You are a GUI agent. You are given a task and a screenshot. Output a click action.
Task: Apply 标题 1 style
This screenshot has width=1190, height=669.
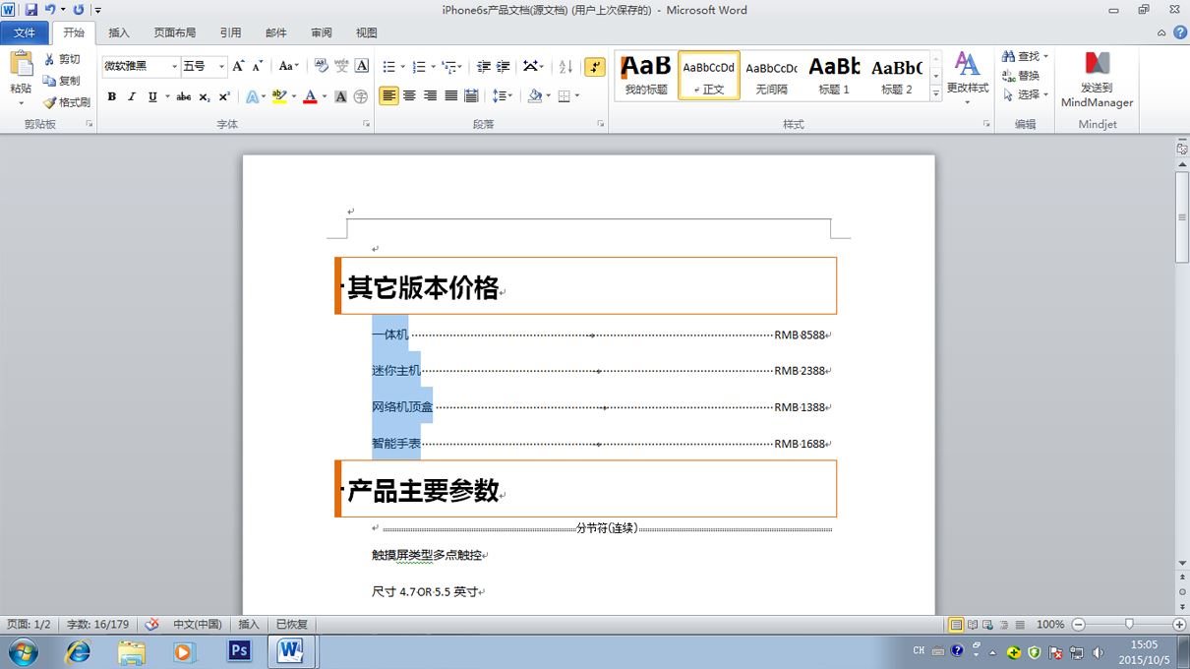click(834, 76)
